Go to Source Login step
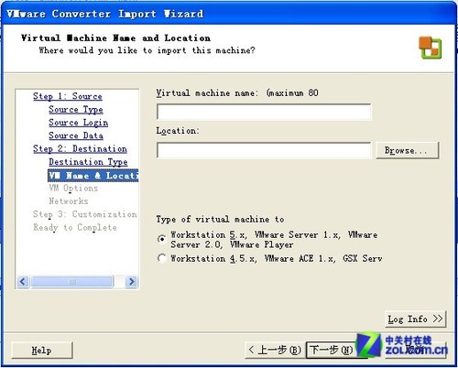458x368 pixels. pos(79,123)
